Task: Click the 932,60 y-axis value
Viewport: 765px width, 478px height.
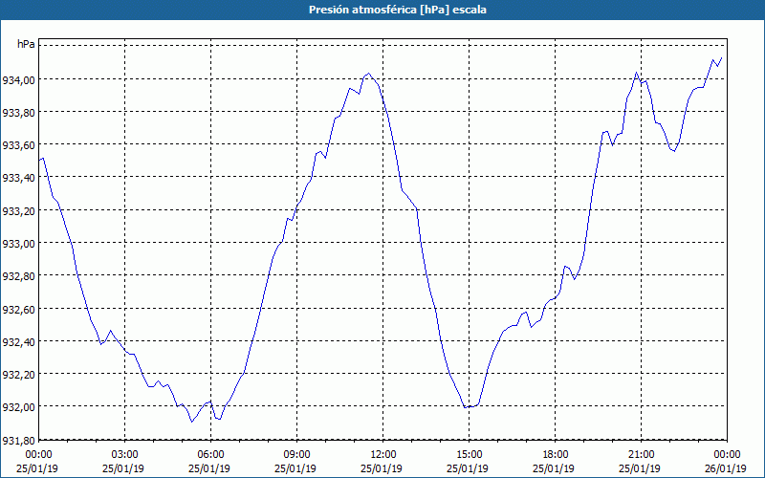Action: [18, 309]
